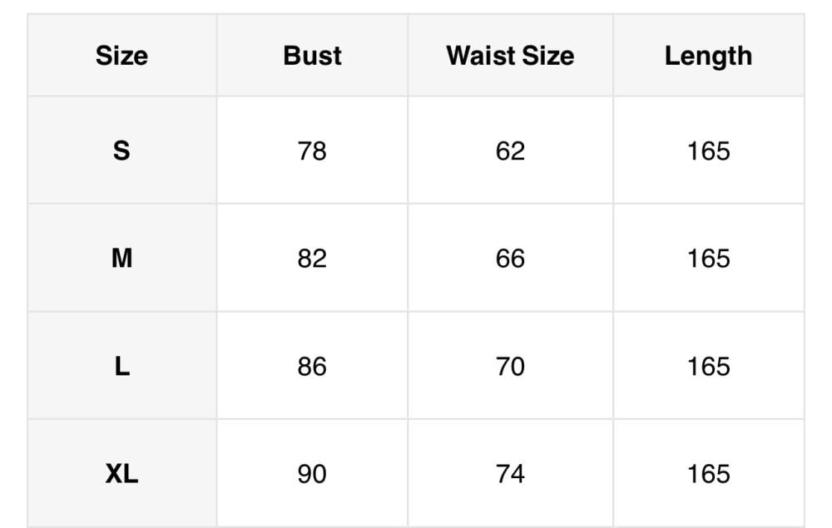Screen dimensions: 832x528
Task: Select the M size row label
Action: [x=121, y=259]
